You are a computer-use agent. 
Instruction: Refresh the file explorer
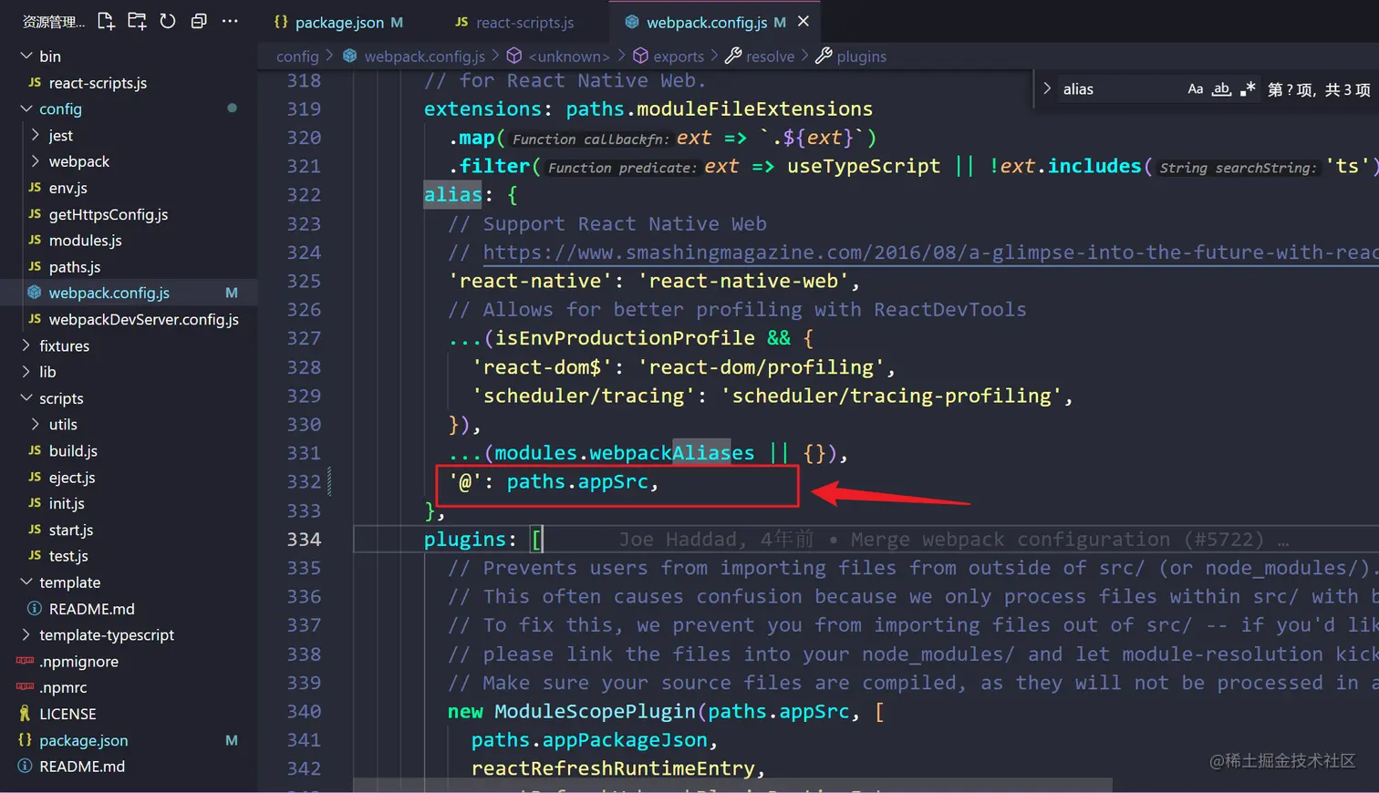click(x=168, y=21)
